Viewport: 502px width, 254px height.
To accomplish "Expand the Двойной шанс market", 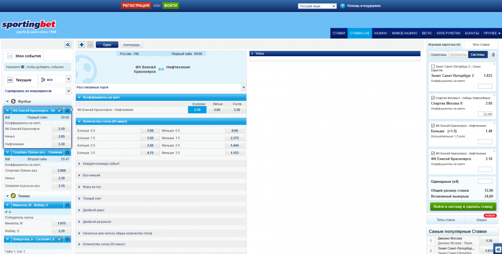I will [161, 210].
